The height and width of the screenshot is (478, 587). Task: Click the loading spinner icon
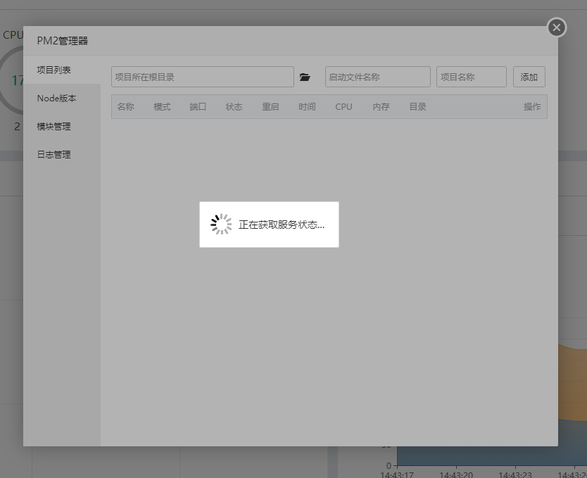(221, 224)
